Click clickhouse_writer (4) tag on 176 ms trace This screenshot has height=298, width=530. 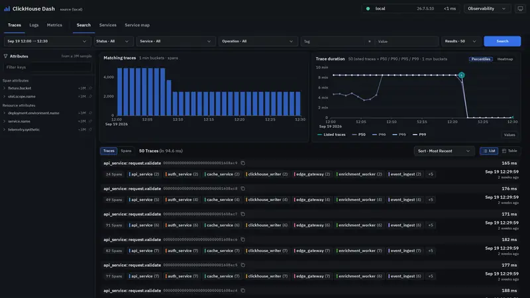(x=267, y=200)
